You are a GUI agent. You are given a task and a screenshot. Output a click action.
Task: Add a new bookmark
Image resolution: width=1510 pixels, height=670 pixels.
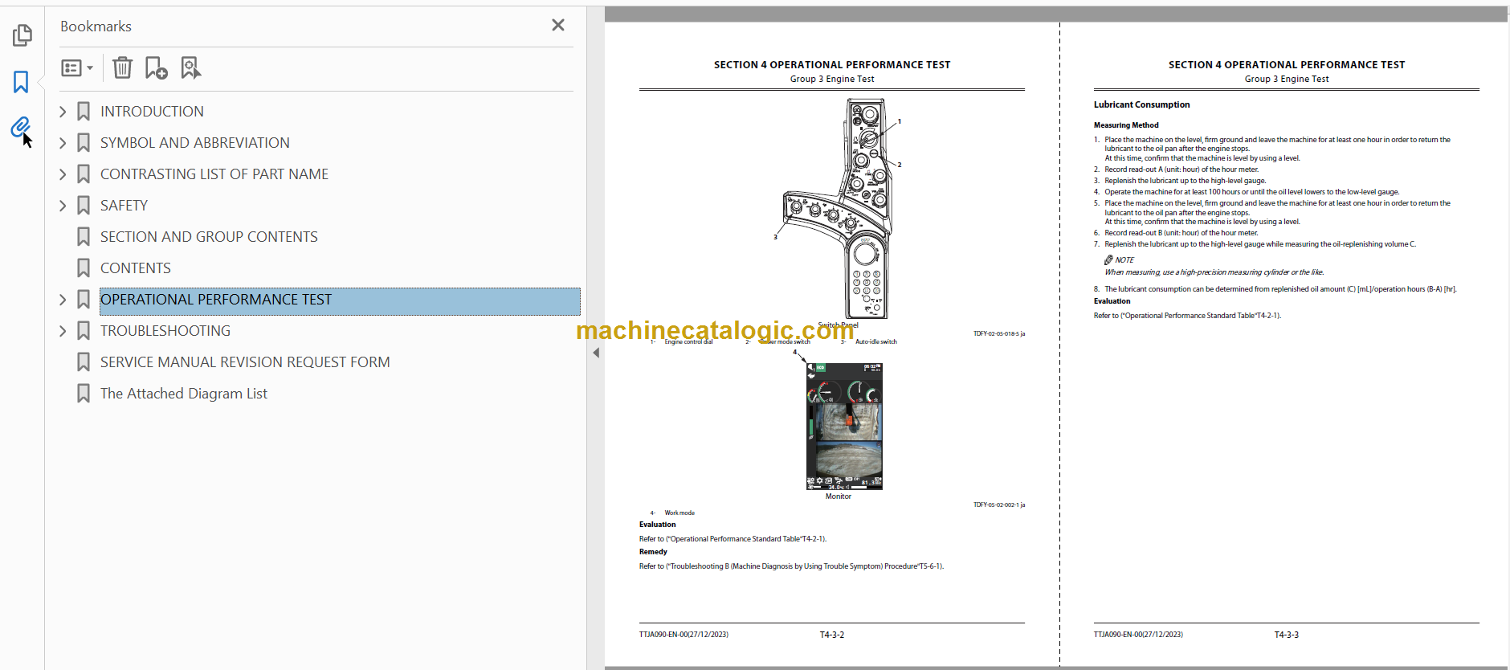coord(156,67)
